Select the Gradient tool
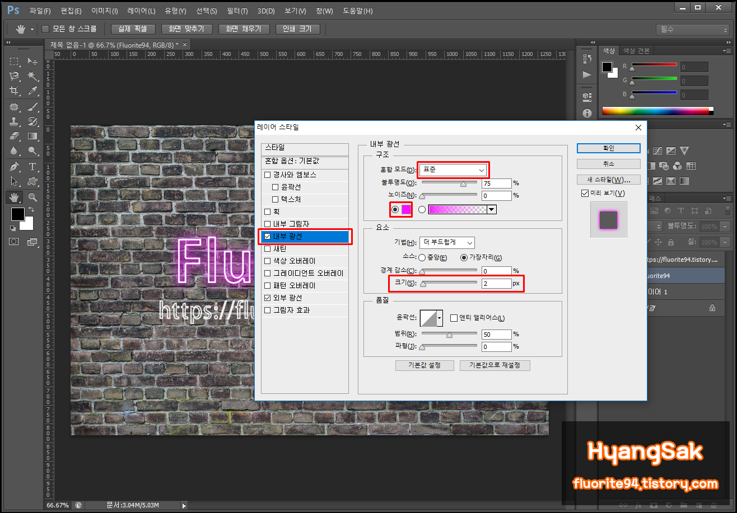The image size is (737, 513). click(32, 136)
